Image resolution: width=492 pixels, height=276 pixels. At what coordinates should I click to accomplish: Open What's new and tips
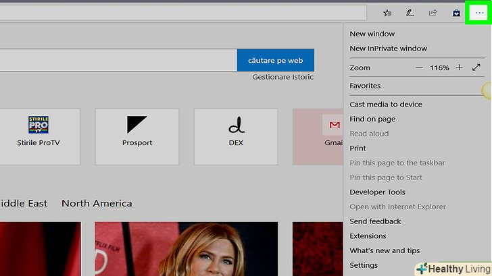385,250
